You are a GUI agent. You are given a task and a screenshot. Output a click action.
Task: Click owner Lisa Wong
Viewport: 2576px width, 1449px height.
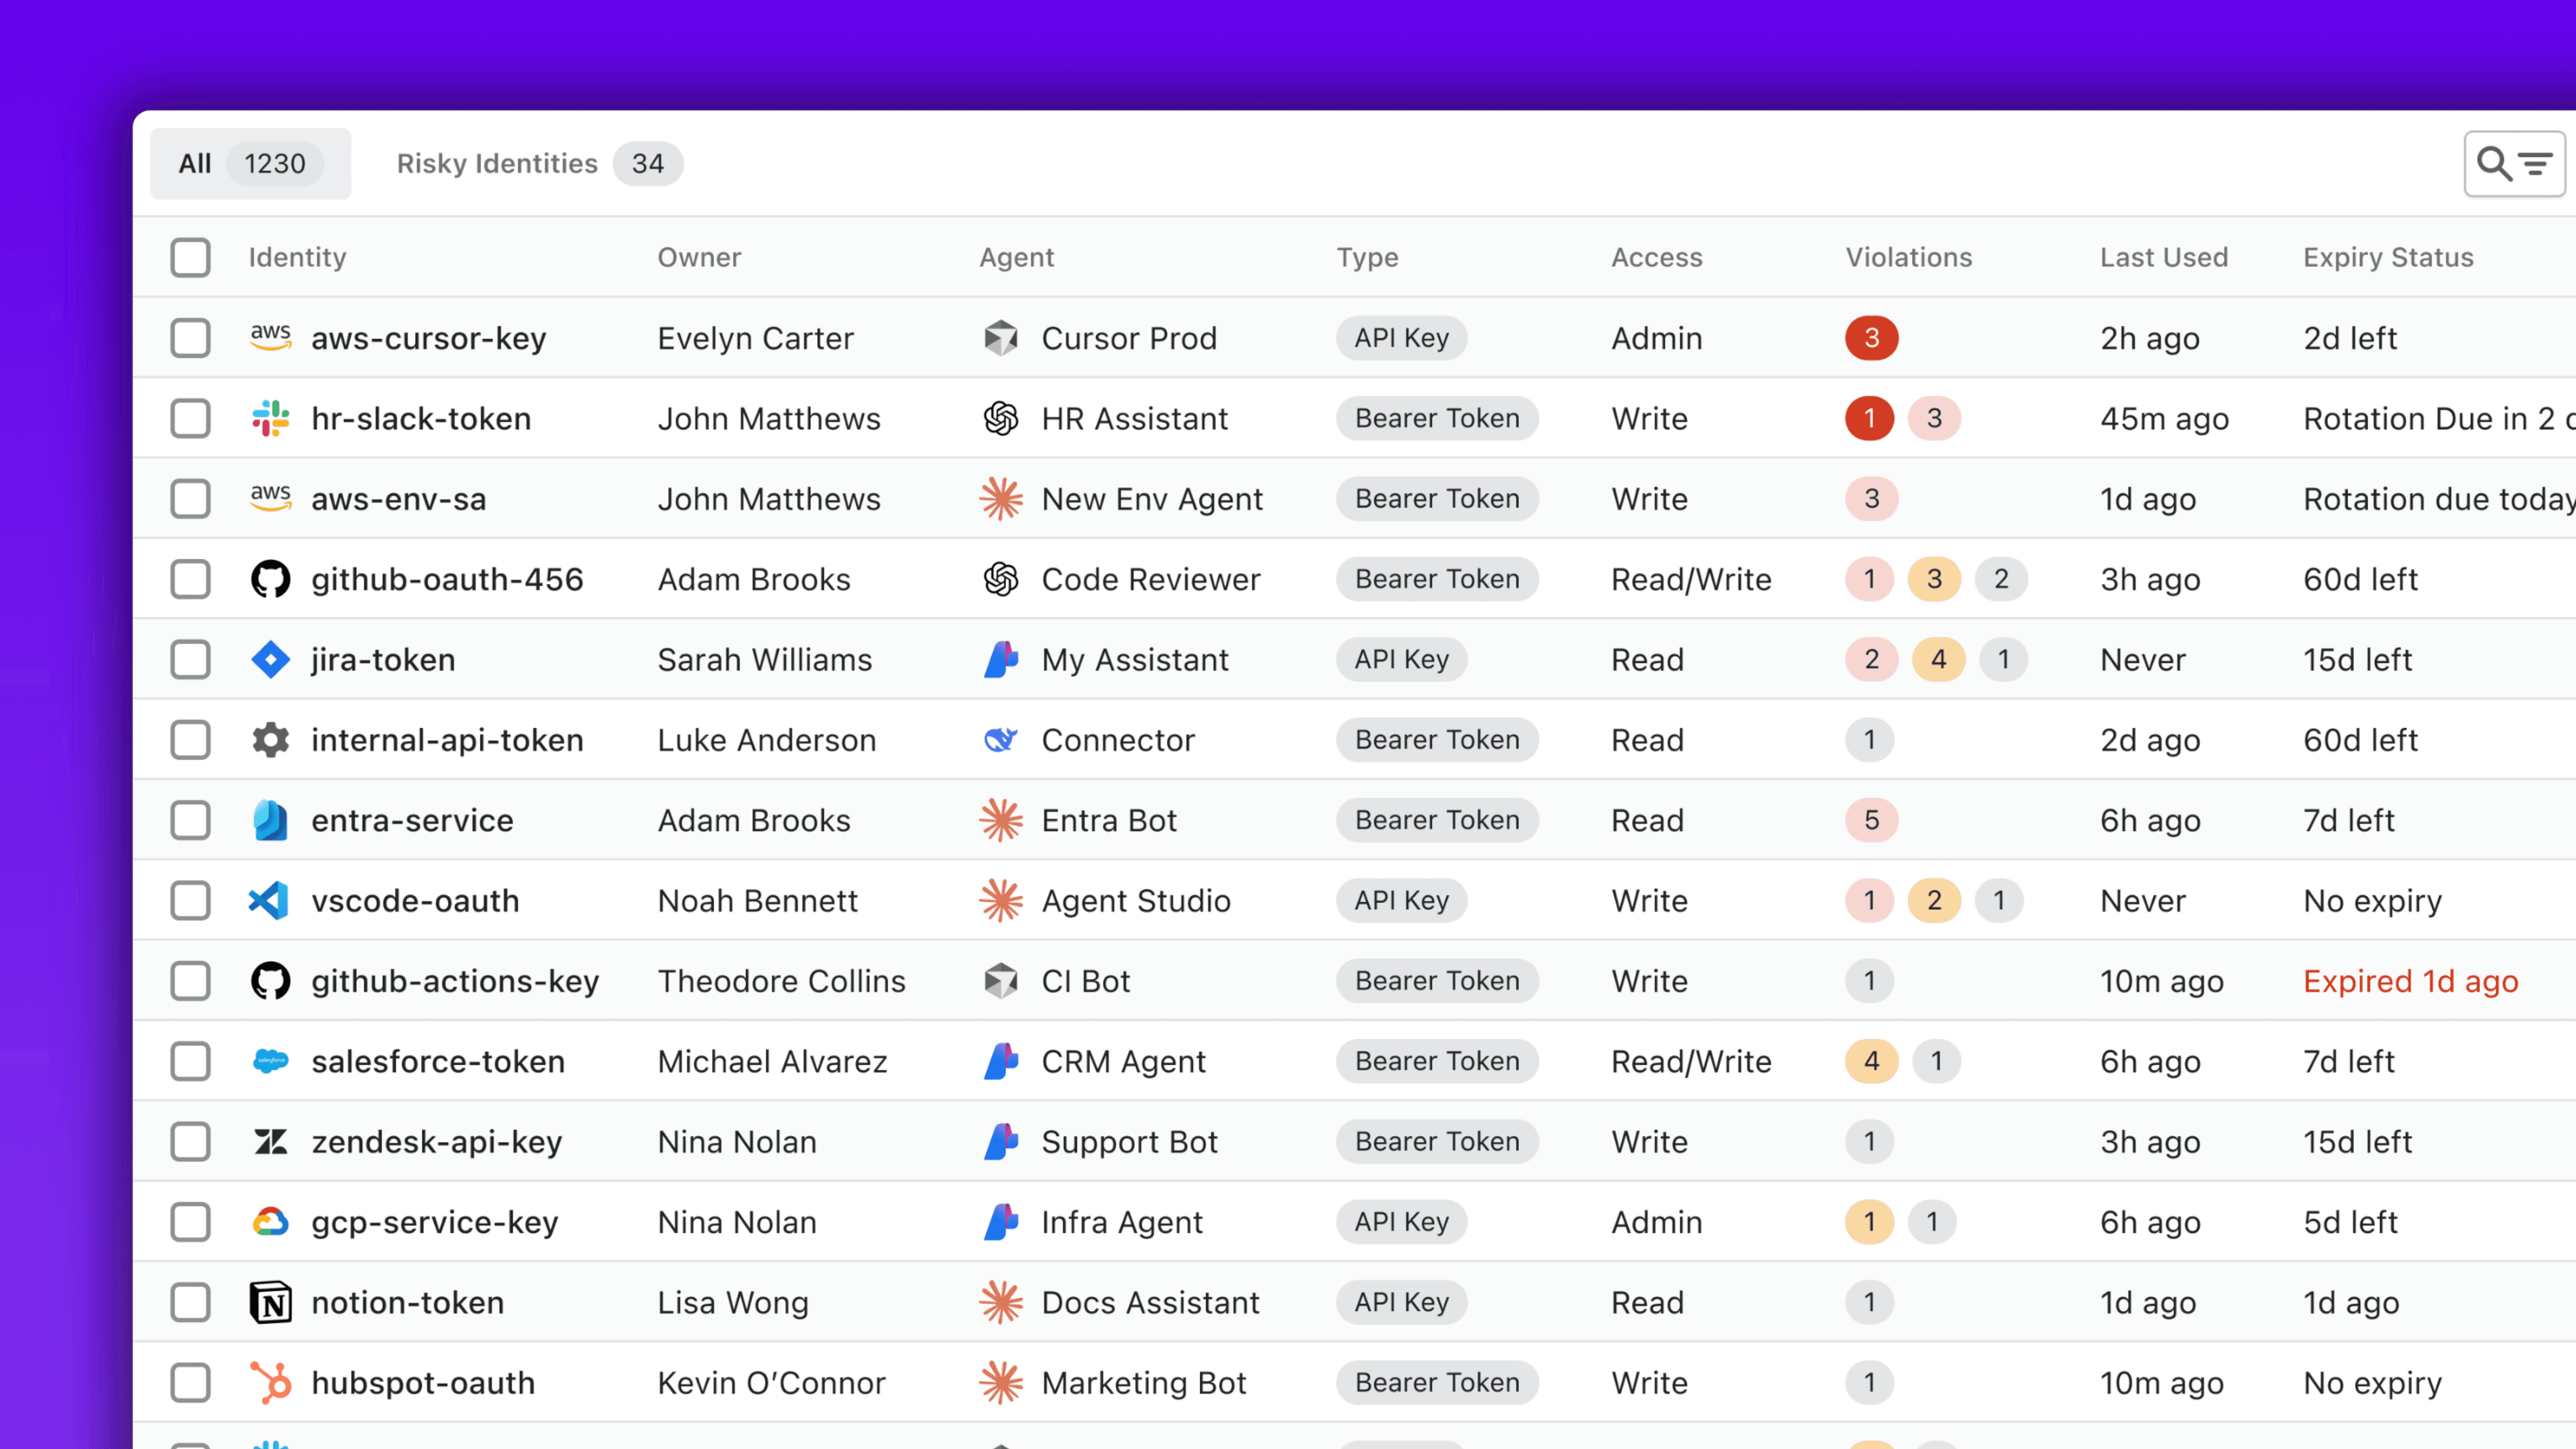(x=733, y=1303)
